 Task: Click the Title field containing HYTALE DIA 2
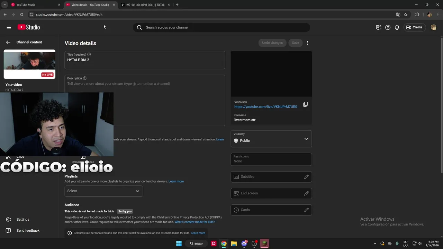click(x=145, y=60)
